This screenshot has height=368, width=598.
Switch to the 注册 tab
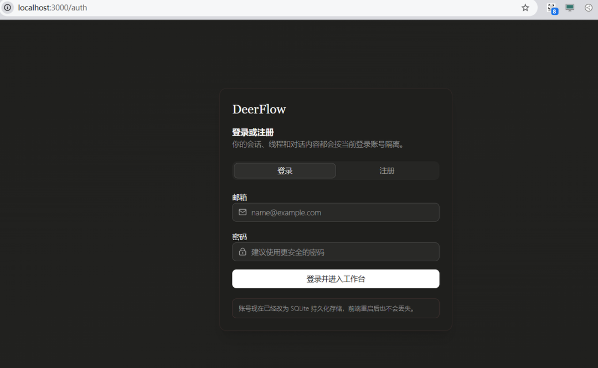coord(386,170)
